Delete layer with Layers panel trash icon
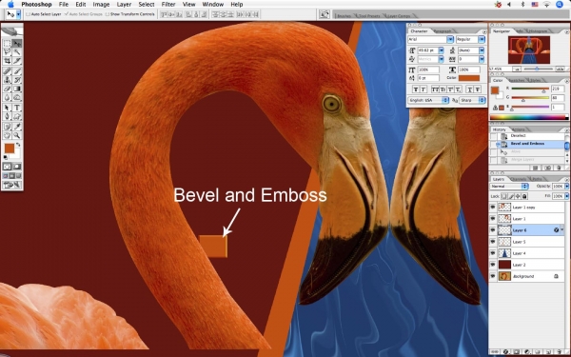This screenshot has width=571, height=357. (x=560, y=352)
